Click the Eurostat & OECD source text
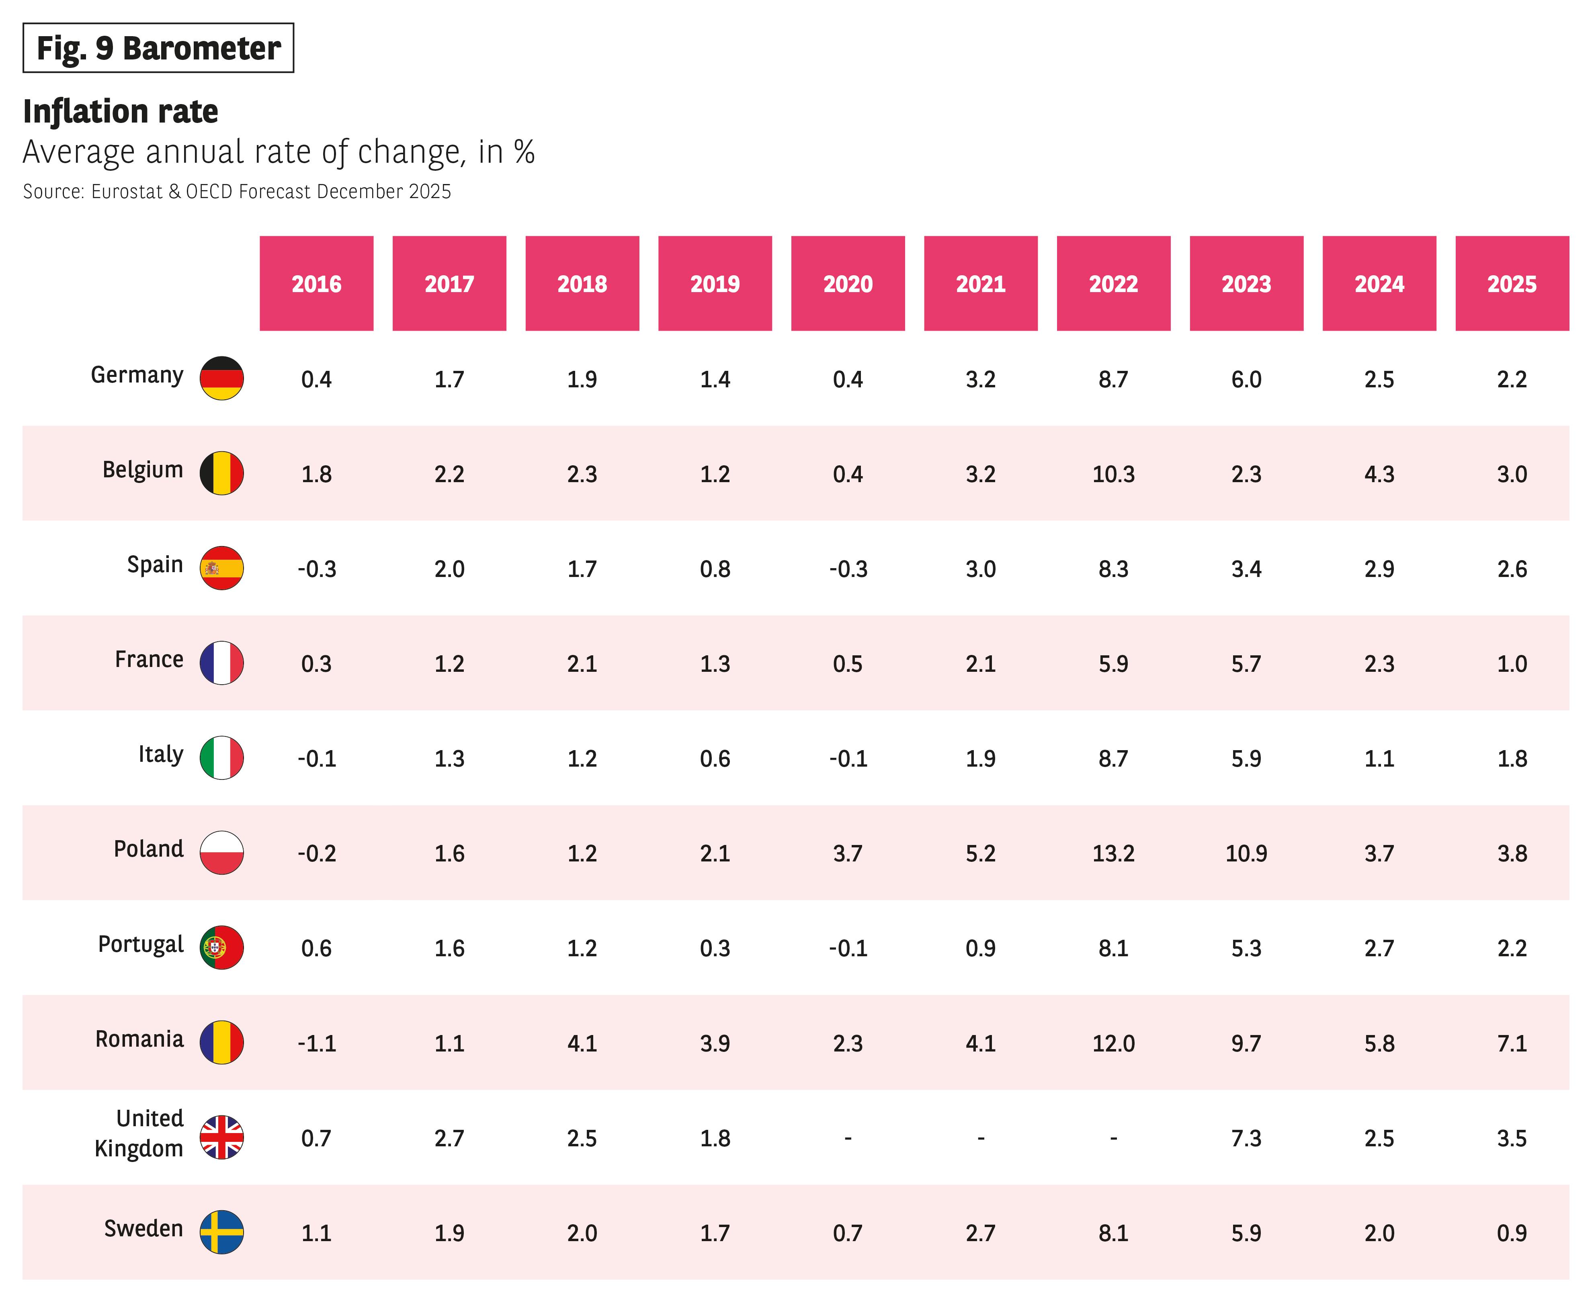The width and height of the screenshot is (1596, 1301). [237, 192]
